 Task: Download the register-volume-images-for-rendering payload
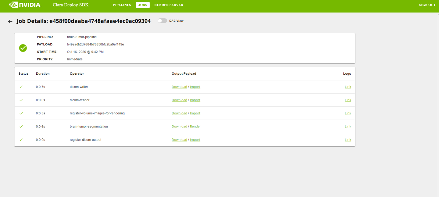tap(179, 113)
